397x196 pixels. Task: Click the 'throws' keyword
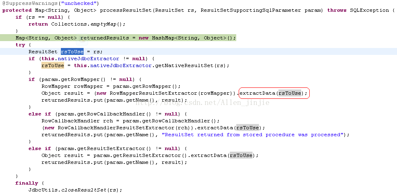click(337, 11)
